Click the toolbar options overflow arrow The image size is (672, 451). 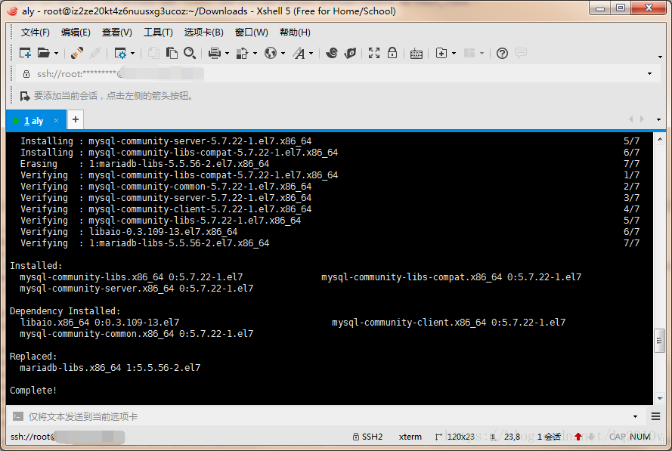(x=660, y=57)
